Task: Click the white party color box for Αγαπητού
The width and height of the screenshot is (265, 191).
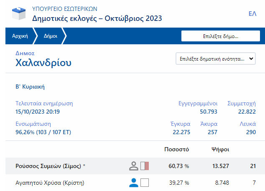Action: (x=145, y=183)
